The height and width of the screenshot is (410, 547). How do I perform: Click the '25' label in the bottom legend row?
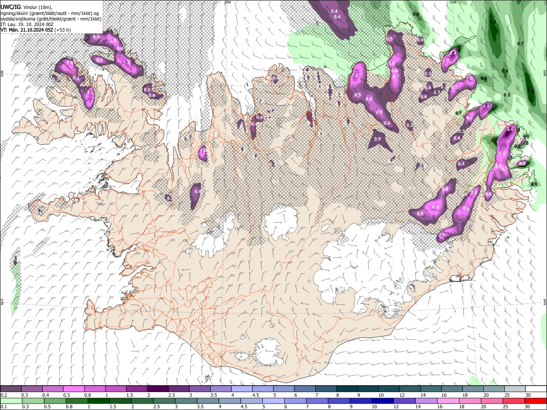(x=506, y=407)
